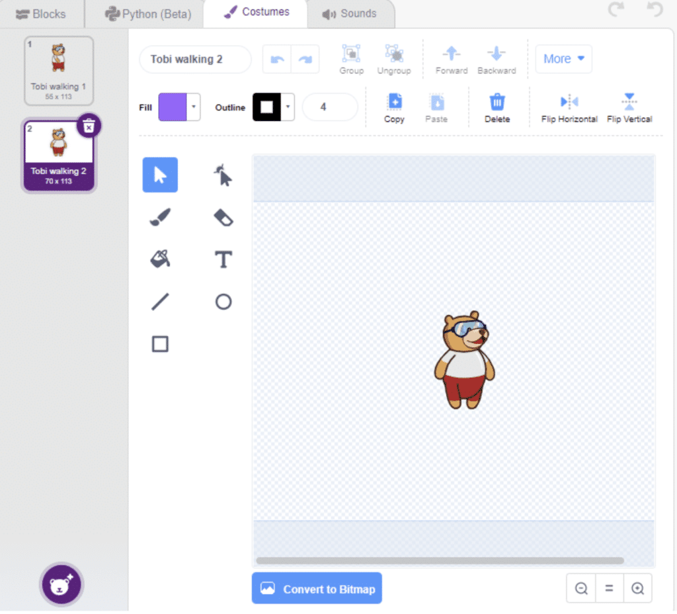677x614 pixels.
Task: Select the Rectangle tool
Action: click(160, 344)
